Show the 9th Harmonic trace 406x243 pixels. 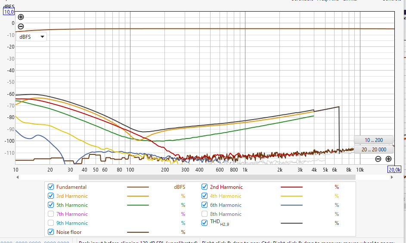tap(51, 223)
